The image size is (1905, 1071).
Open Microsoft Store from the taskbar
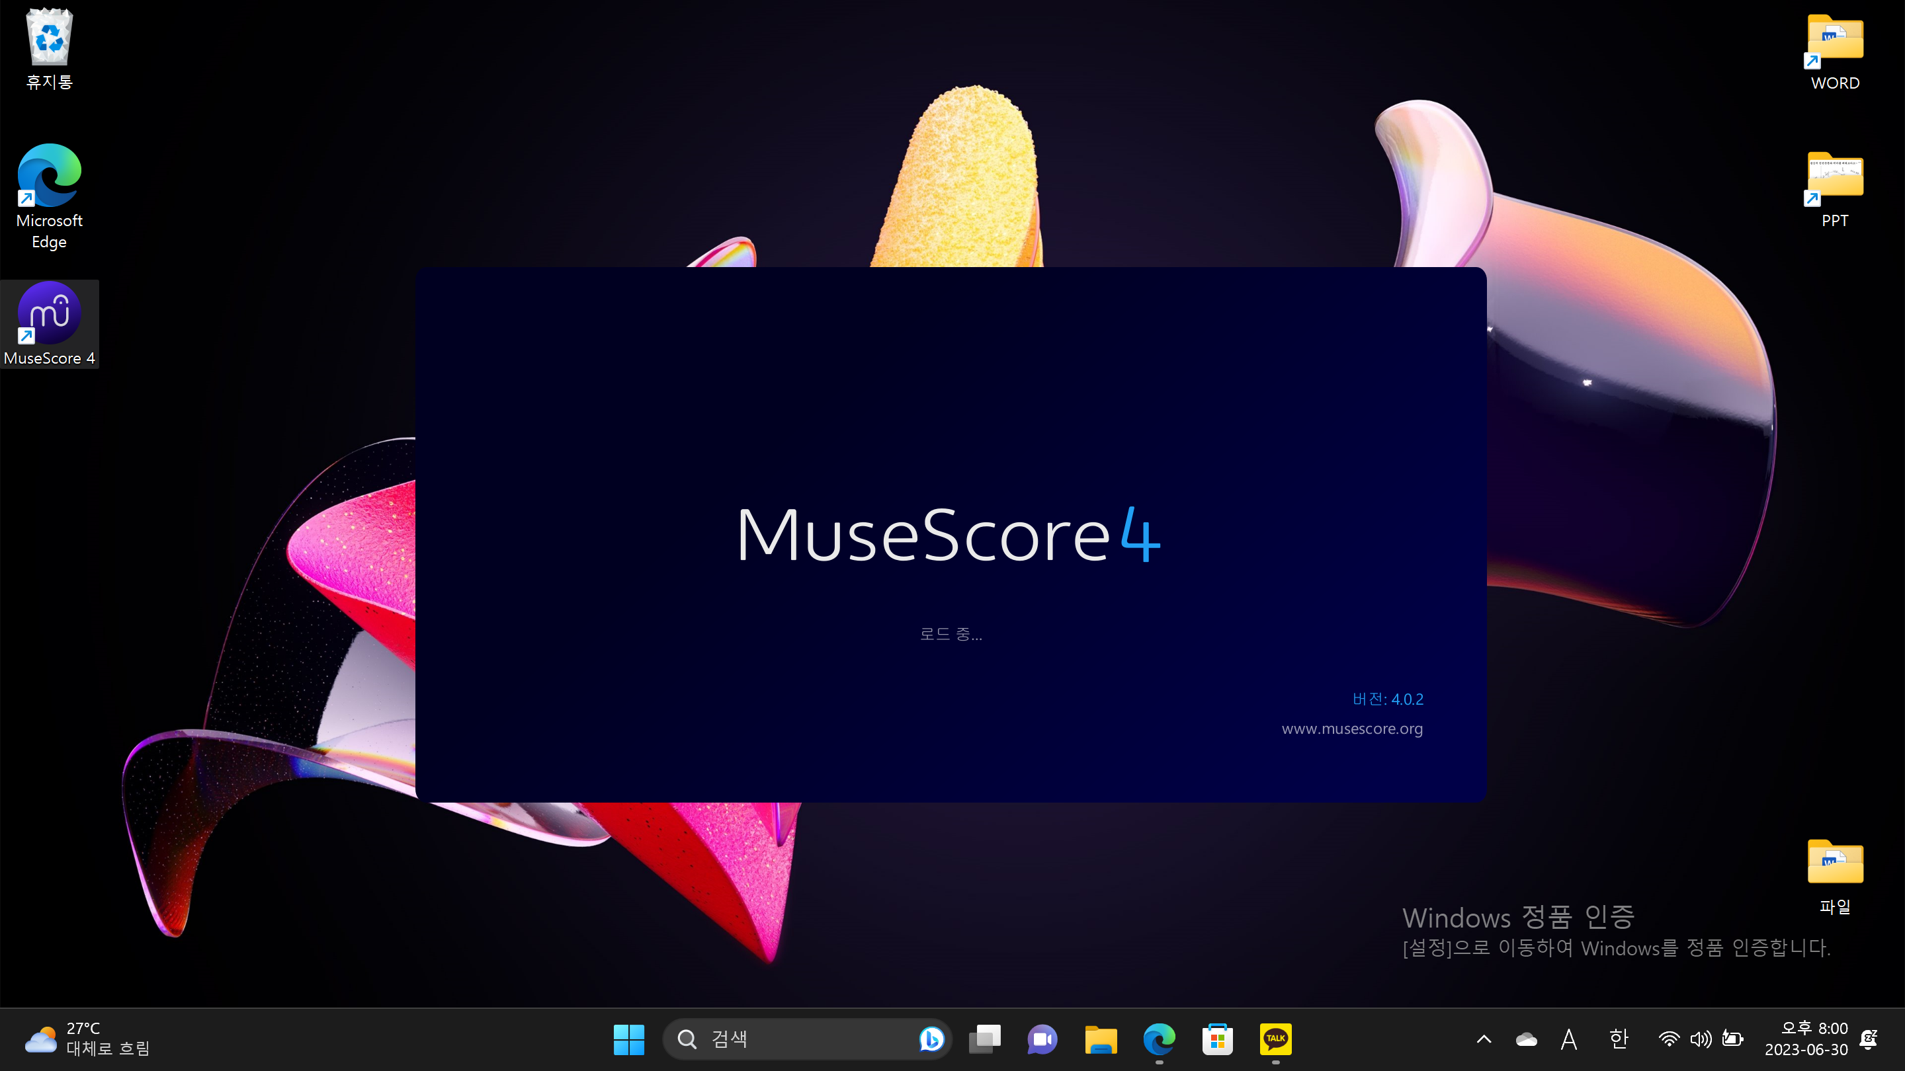[1216, 1039]
